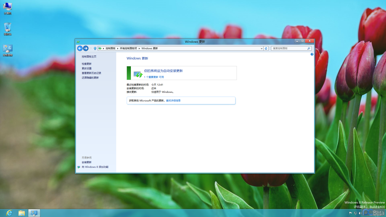The height and width of the screenshot is (217, 386).
Task: Select the 所有控制面板项 breadcrumb segment
Action: (x=128, y=48)
